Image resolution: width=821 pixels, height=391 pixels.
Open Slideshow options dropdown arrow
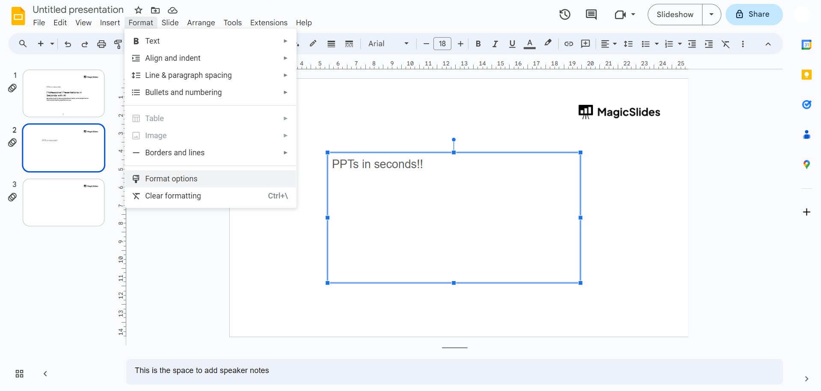711,15
